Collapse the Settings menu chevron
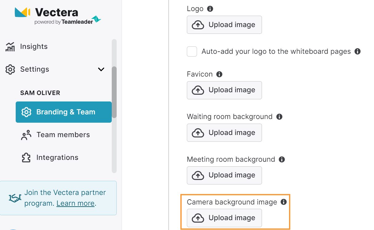374x230 pixels. click(x=101, y=69)
